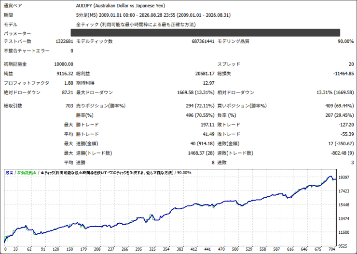Click the プロフィットファクタ value 1.80
The height and width of the screenshot is (254, 357).
point(69,83)
